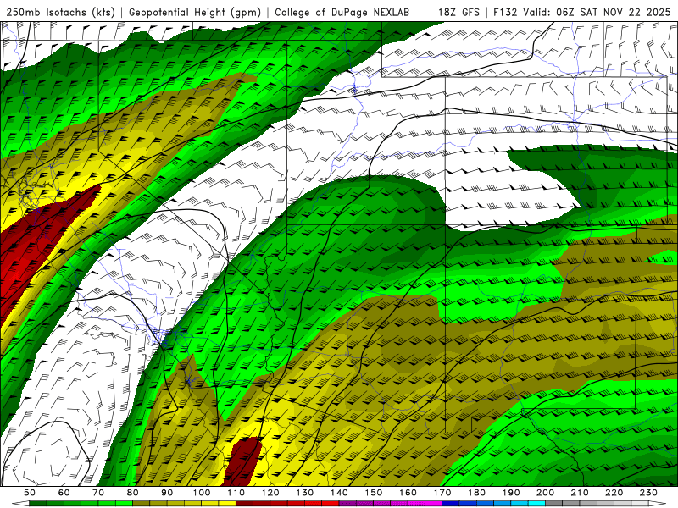Click the '60' color bar label
This screenshot has width=678, height=508.
[64, 493]
